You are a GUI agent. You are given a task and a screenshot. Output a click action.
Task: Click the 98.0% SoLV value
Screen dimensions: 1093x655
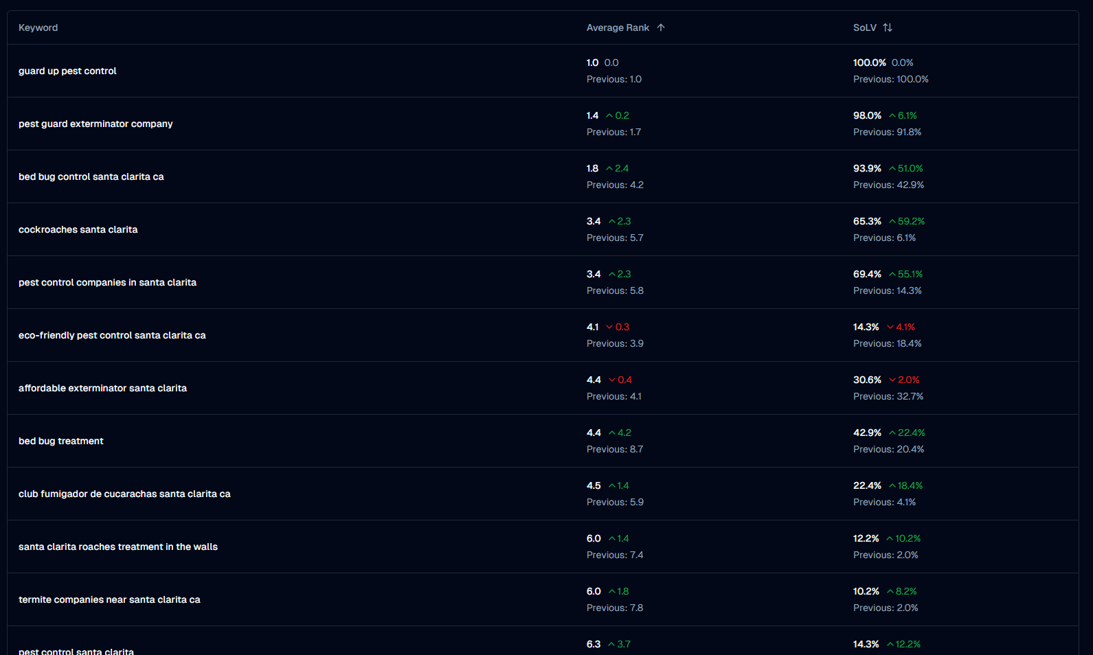867,115
